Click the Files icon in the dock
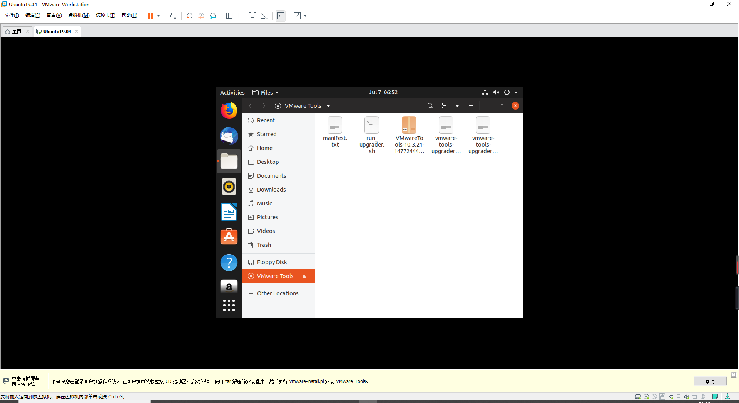The image size is (739, 403). [x=229, y=161]
